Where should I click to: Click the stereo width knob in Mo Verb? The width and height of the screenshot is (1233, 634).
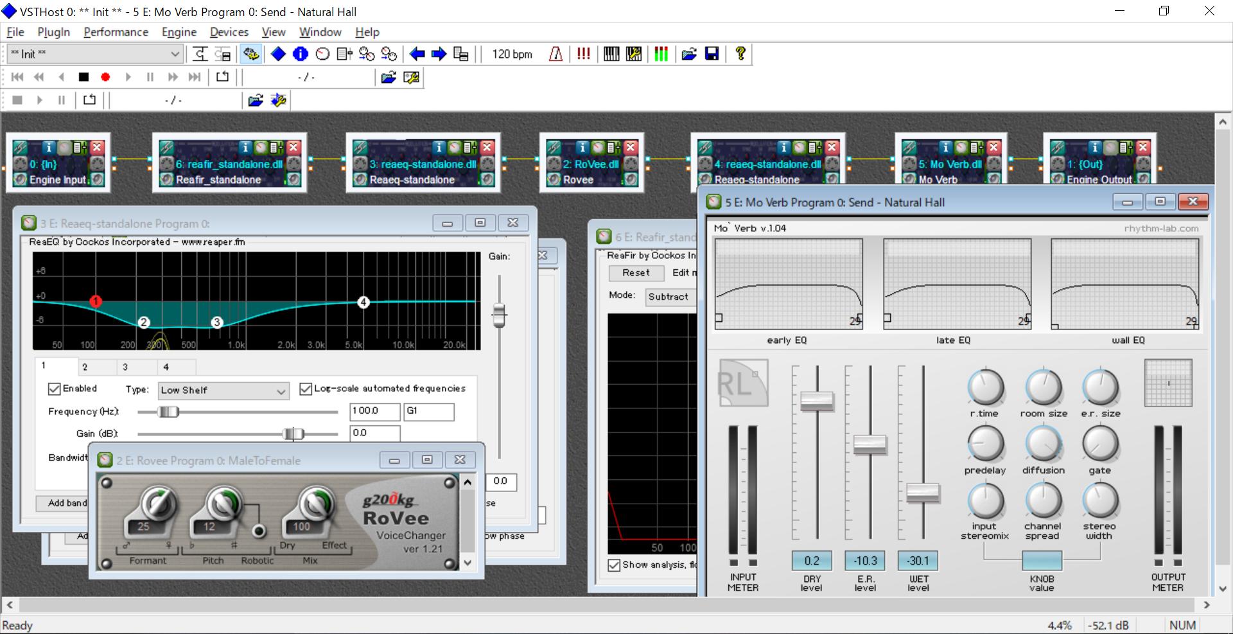click(1101, 500)
